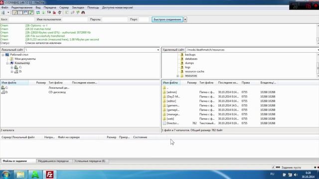The height and width of the screenshot is (179, 319).
Task: Select the databases remote folder
Action: 191,59
